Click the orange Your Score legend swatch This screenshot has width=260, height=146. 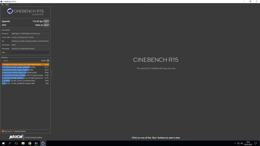3,131
